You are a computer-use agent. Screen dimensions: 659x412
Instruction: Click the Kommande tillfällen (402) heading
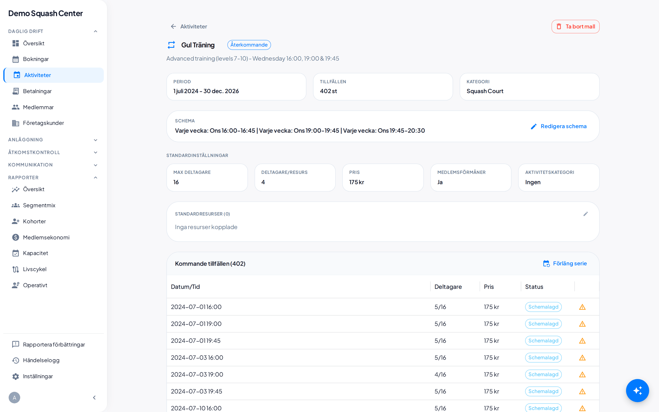tap(210, 264)
